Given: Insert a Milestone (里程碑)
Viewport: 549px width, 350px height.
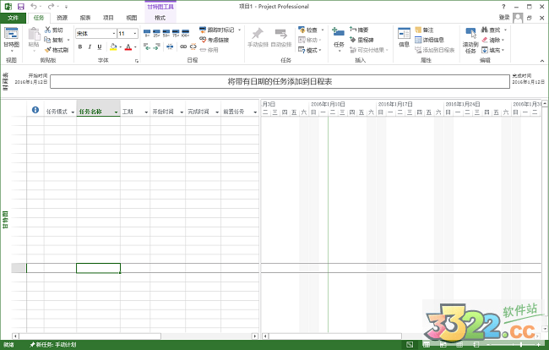Looking at the screenshot, I should [361, 40].
